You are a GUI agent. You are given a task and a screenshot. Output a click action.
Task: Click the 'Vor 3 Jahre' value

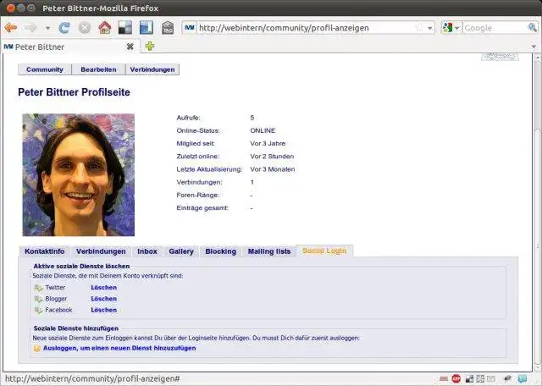point(268,143)
